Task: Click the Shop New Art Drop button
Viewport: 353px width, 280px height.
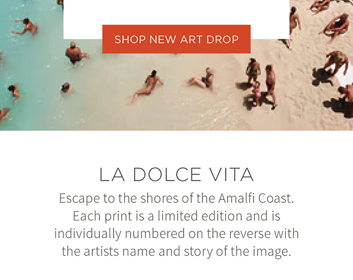Action: pyautogui.click(x=176, y=39)
